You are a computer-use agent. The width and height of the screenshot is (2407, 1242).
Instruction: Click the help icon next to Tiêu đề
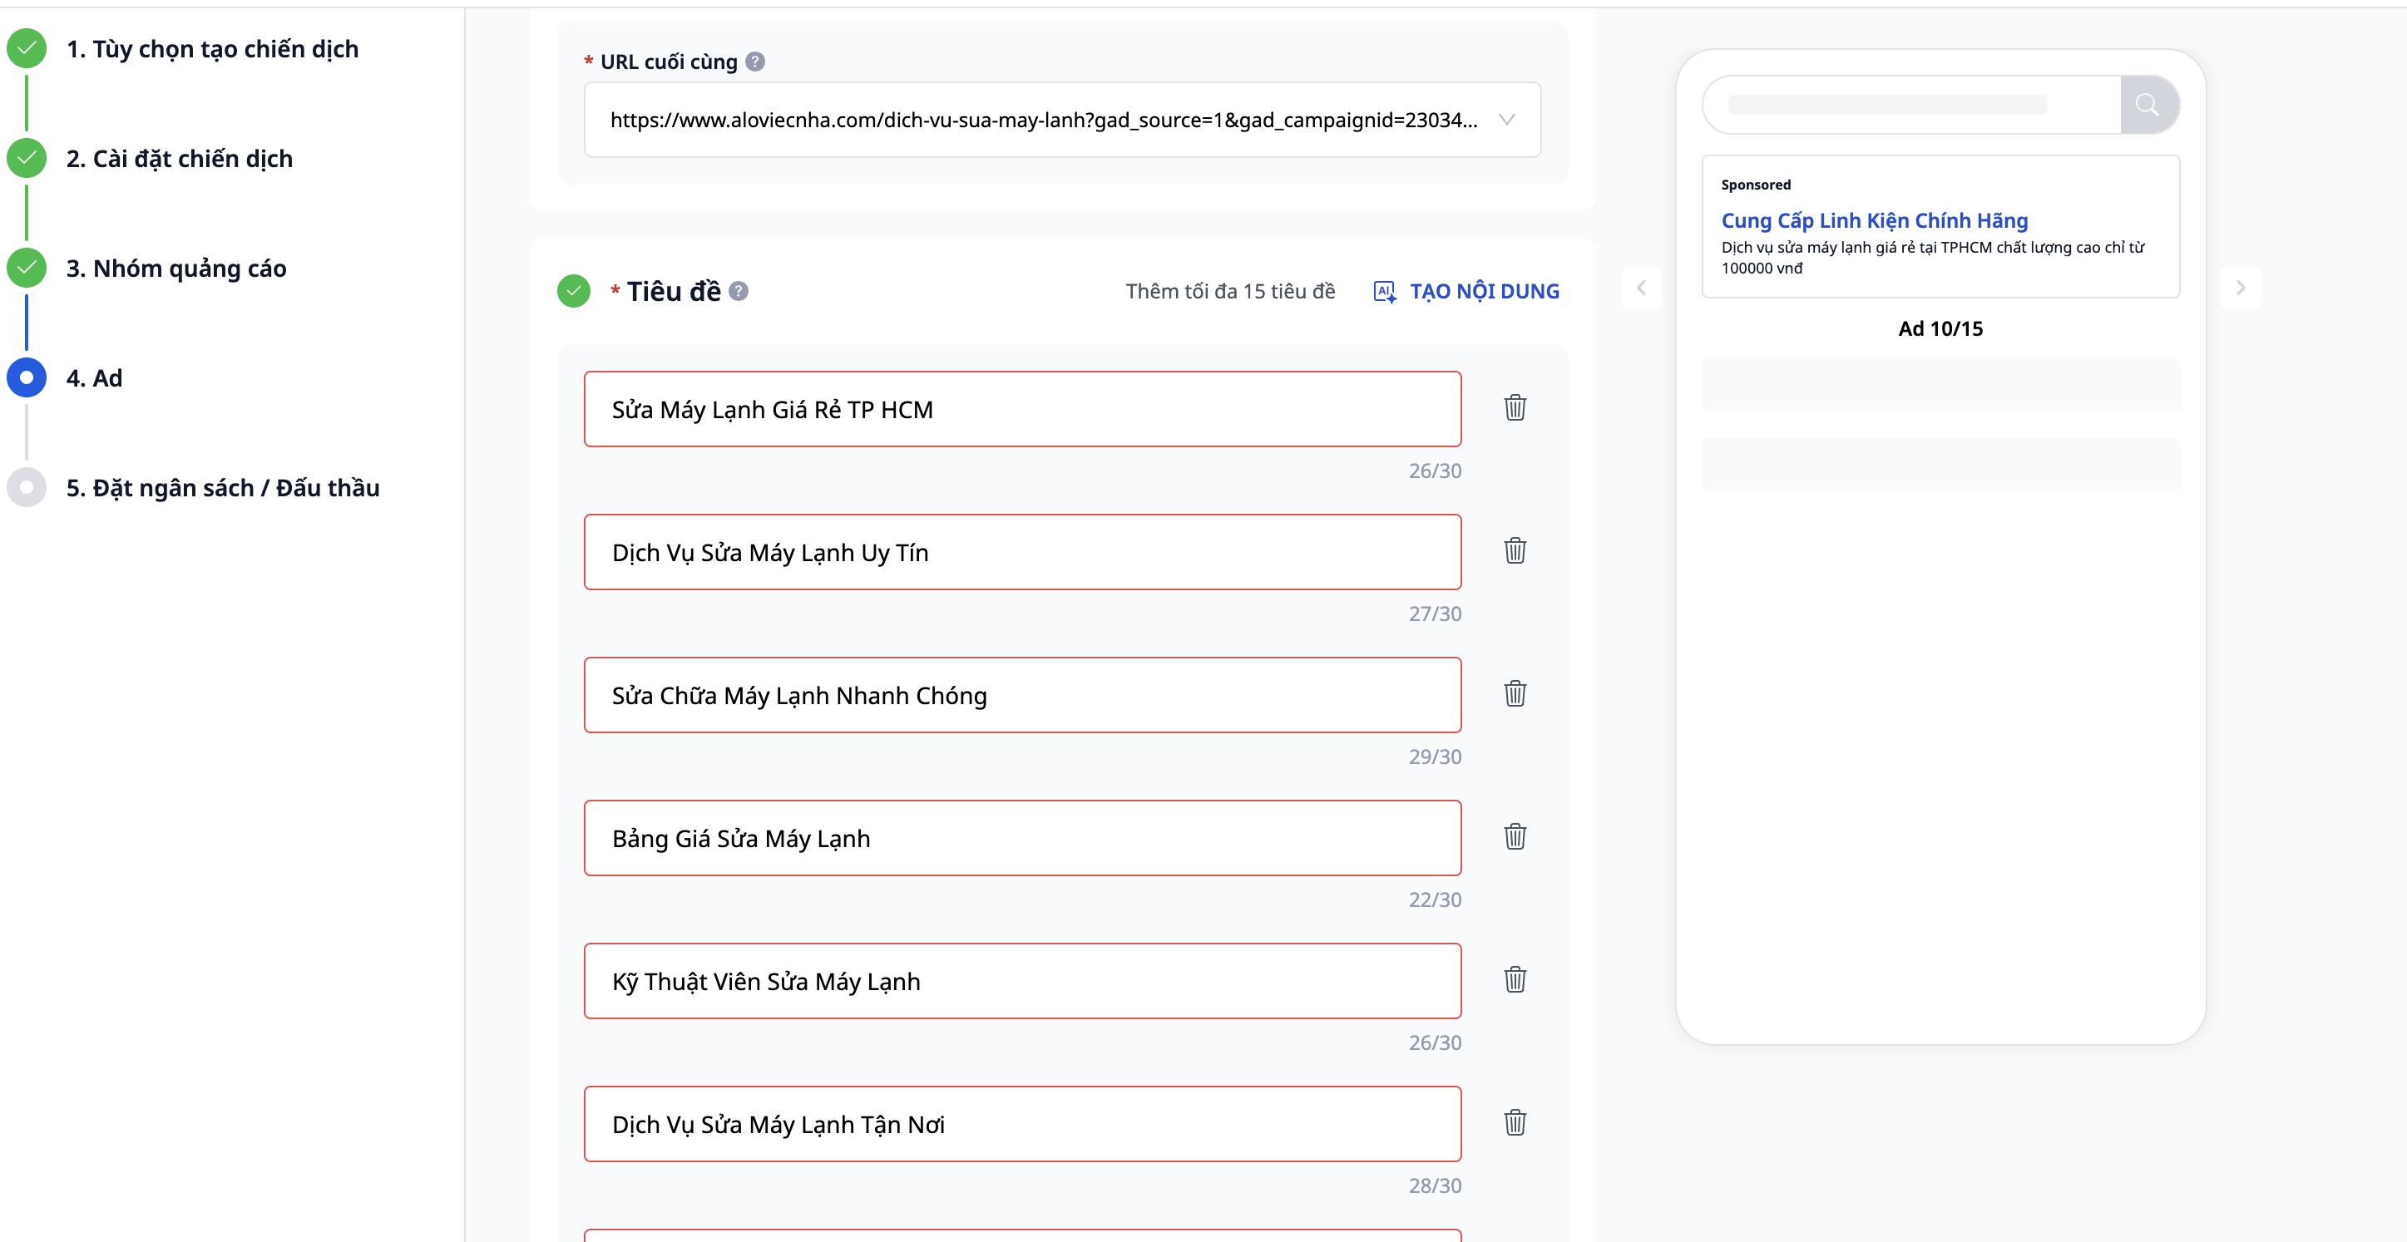tap(739, 291)
